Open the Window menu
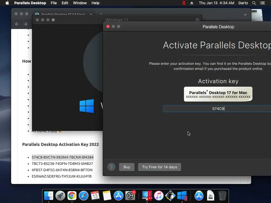Viewport: 271px width, 203px height. coord(80,3)
